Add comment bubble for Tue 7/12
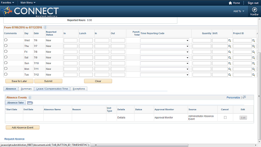Screen dimensions: 261x147 pyautogui.click(x=6, y=74)
